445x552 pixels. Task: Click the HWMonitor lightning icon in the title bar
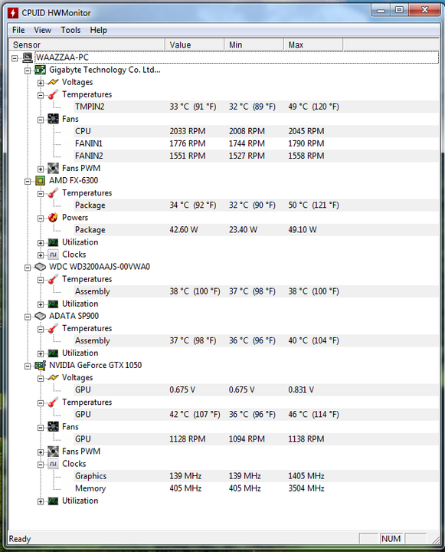pos(13,13)
